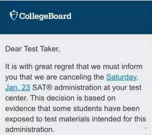
Task: Follow the 'Jan. 23' underlined link
Action: click(x=18, y=87)
